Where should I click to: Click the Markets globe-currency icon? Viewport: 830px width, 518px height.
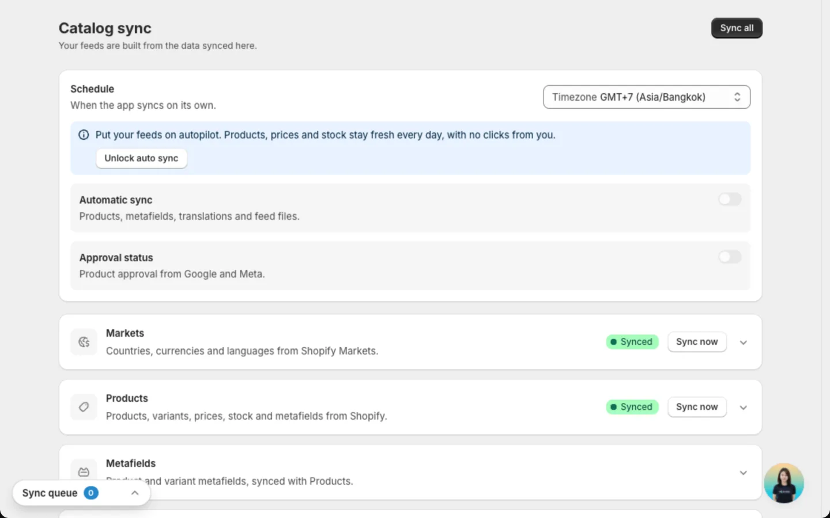click(x=84, y=342)
